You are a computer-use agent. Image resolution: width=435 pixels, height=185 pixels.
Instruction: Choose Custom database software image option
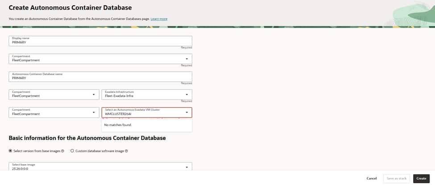point(72,151)
